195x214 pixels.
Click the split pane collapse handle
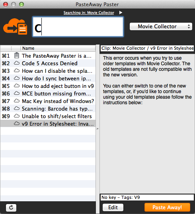coord(97,129)
